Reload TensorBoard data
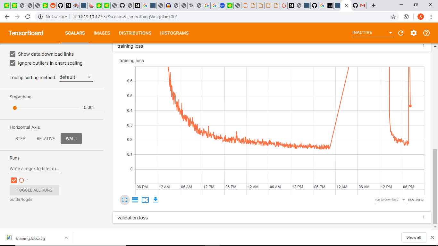This screenshot has width=438, height=246. (400, 33)
